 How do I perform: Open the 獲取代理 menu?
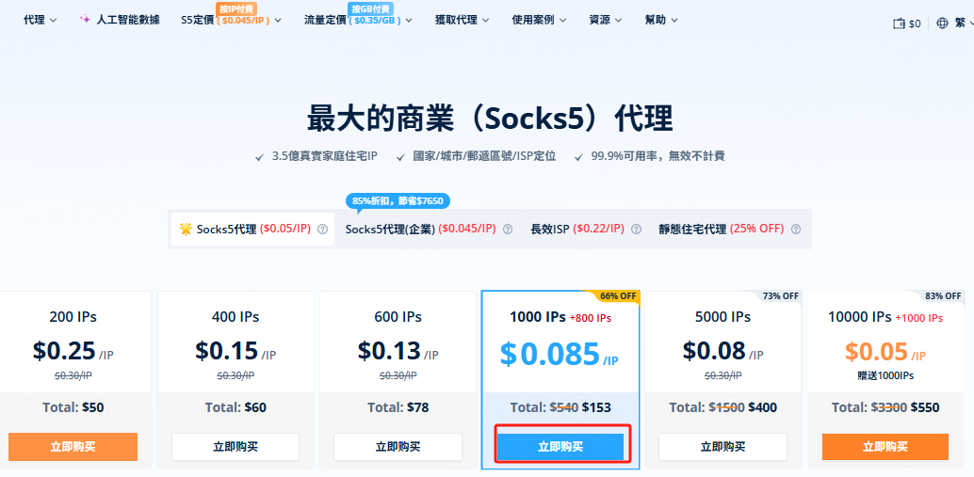[x=462, y=20]
